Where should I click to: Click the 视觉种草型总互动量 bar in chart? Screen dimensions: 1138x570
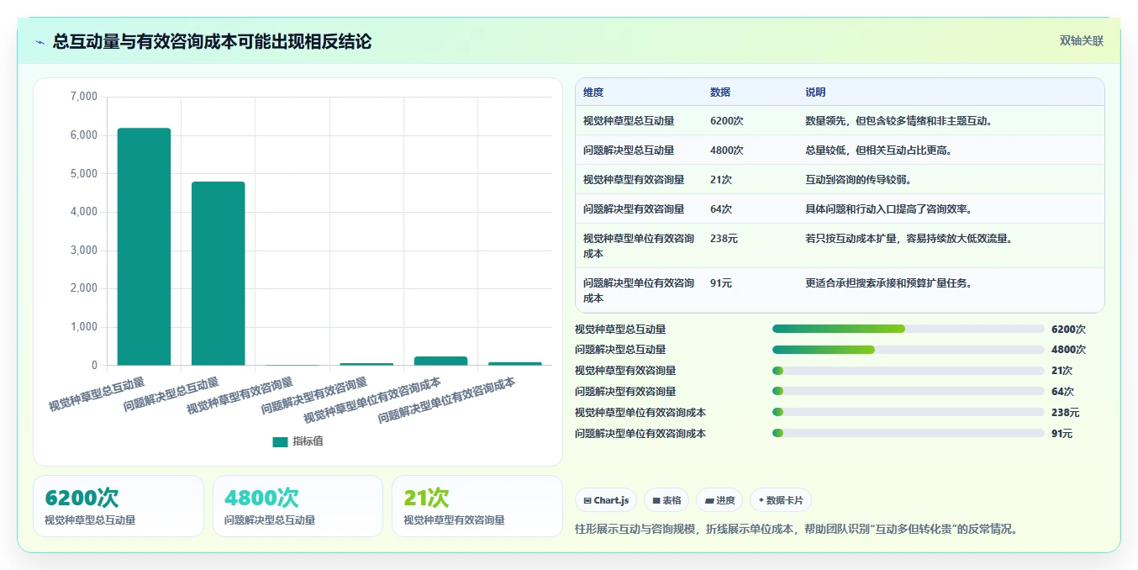[x=144, y=246]
